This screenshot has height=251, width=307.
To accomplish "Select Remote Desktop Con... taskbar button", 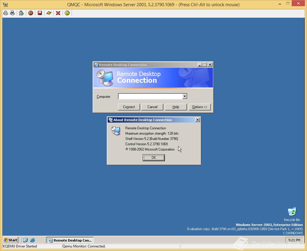I will coord(70,240).
